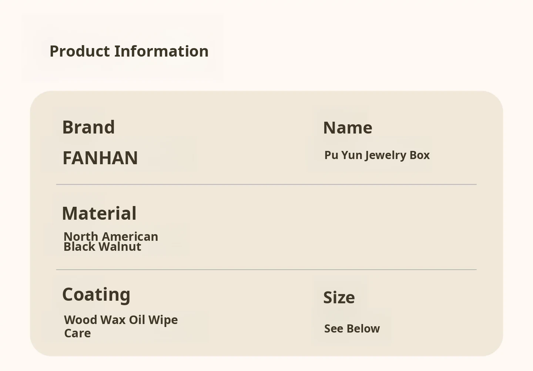
Task: Click the word "Information" in the heading
Action: click(x=161, y=51)
